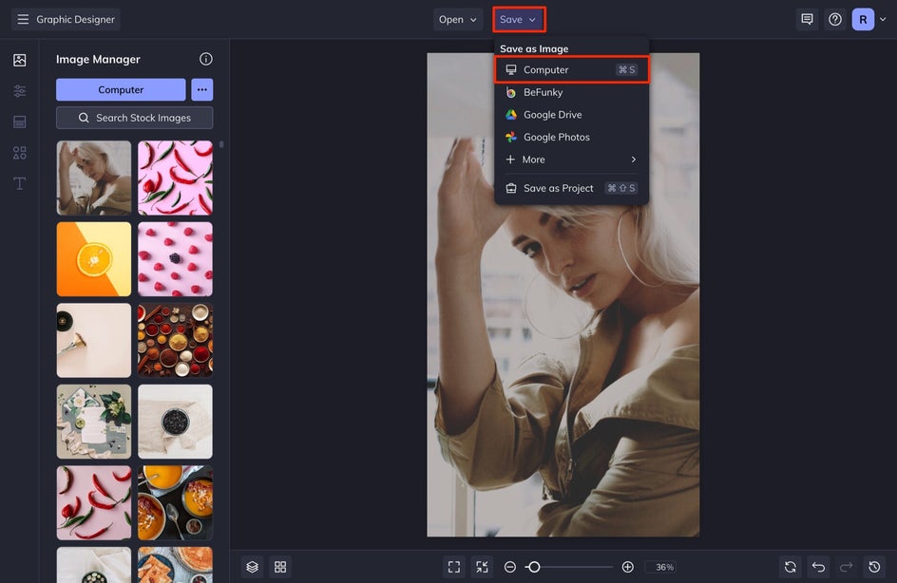Open the Layers panel icon
The image size is (897, 583).
coord(253,567)
